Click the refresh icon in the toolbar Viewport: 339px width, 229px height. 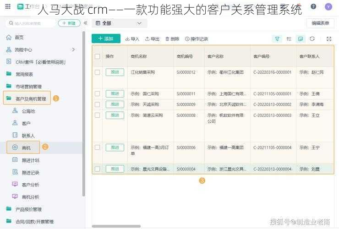312,39
